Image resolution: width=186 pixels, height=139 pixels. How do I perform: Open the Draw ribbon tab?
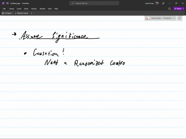pos(26,9)
